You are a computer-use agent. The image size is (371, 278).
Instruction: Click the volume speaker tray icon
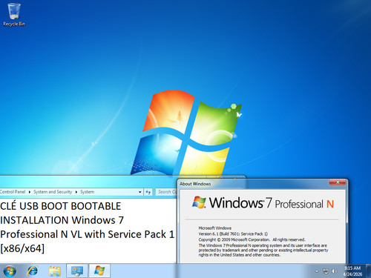tap(334, 271)
